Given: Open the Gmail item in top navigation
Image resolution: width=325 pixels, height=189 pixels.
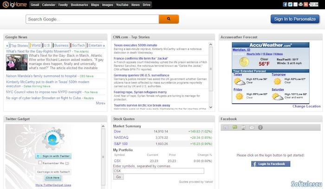Looking at the screenshot, I should point(35,5).
